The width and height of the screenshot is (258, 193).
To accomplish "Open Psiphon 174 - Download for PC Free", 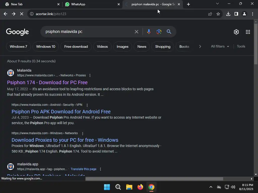I will [47, 82].
